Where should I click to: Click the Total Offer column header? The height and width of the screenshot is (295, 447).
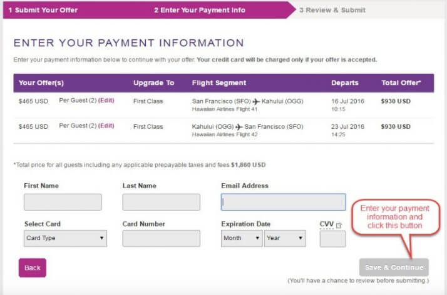401,82
